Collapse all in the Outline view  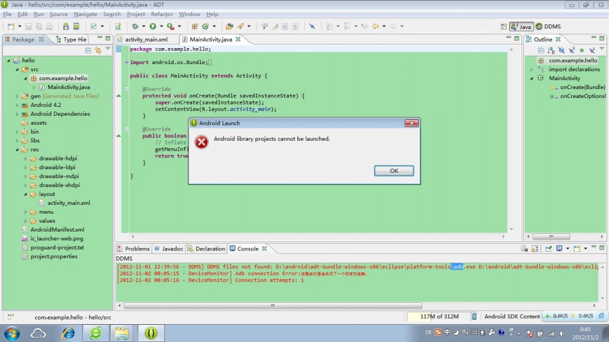541,50
